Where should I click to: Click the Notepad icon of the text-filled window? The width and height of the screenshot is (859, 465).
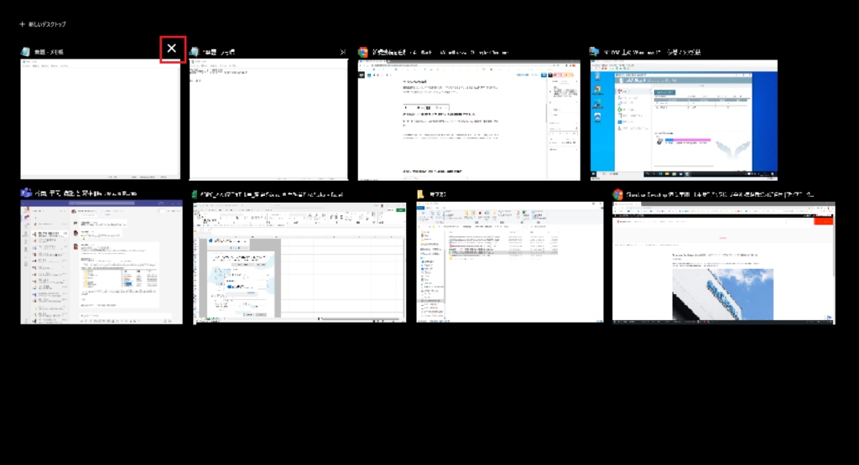pyautogui.click(x=194, y=52)
